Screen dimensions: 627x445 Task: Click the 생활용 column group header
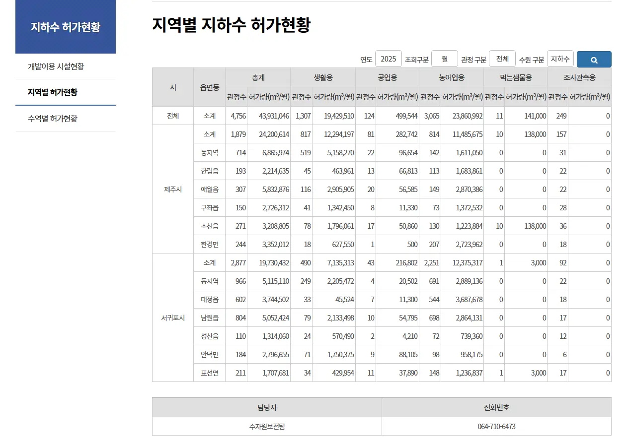click(323, 77)
